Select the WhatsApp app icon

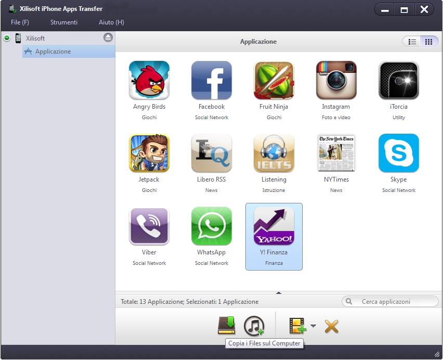click(212, 226)
